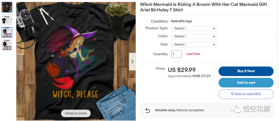Open the Product Type dropdown
Image resolution: width=279 pixels, height=121 pixels.
click(194, 28)
